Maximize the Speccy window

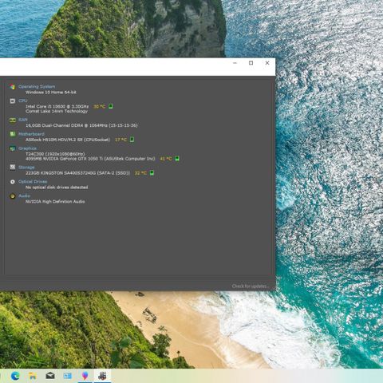251,63
